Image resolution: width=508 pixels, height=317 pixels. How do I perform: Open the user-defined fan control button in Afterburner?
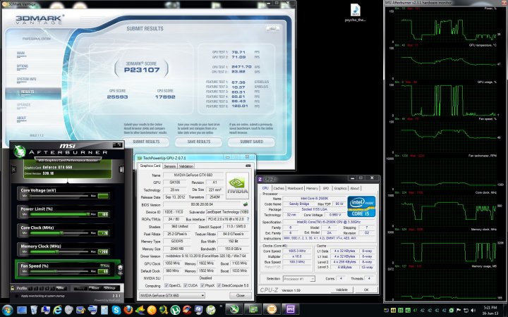pos(120,269)
